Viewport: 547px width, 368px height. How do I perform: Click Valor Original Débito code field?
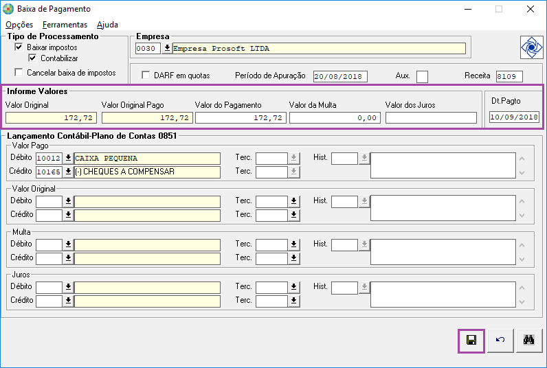click(x=49, y=201)
